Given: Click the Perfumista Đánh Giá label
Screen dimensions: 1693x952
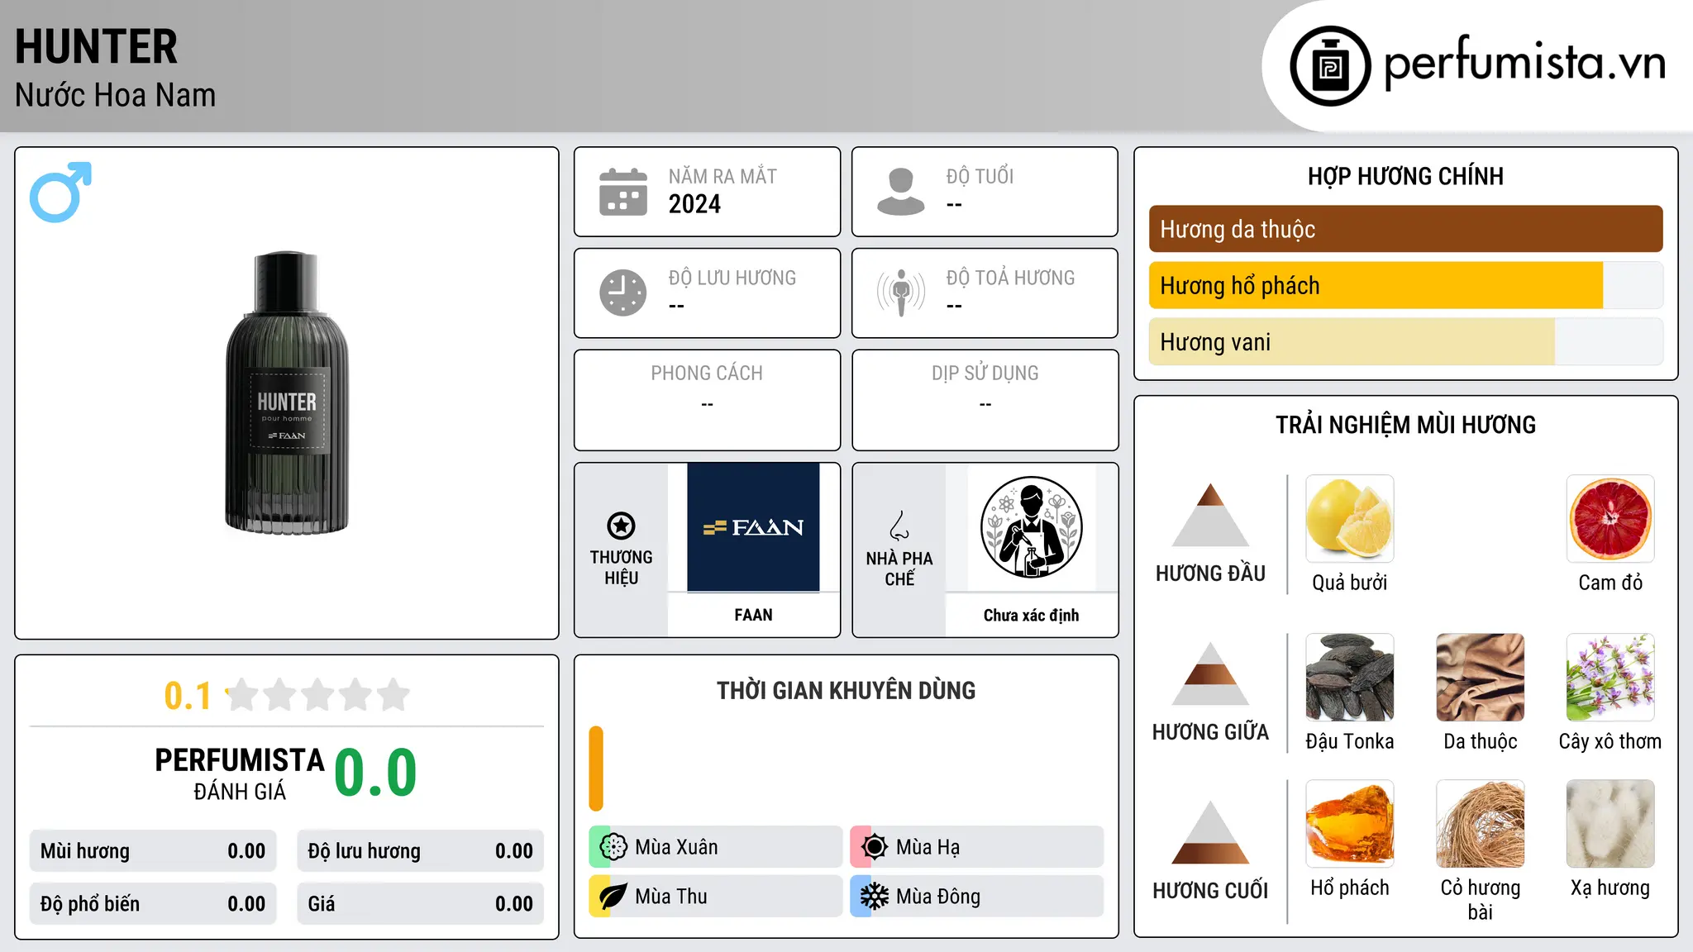Looking at the screenshot, I should point(240,773).
